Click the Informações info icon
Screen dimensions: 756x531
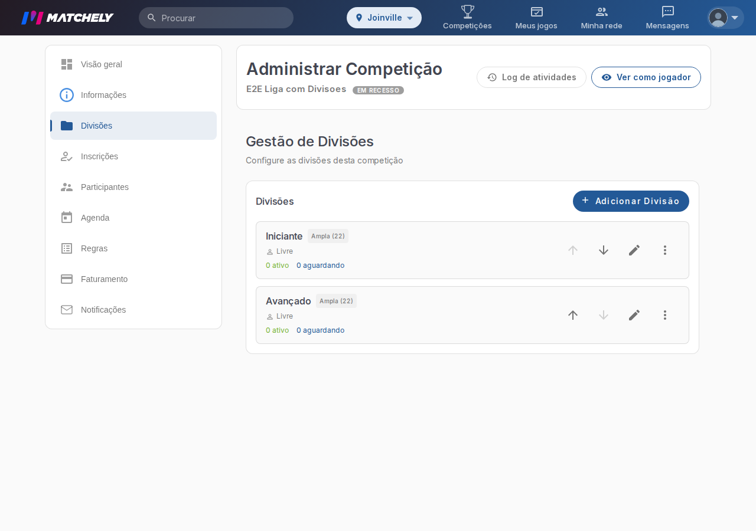tap(67, 95)
